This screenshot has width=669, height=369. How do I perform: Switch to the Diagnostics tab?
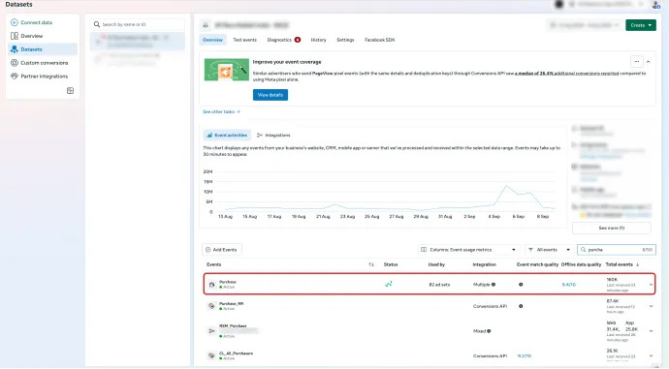click(283, 40)
